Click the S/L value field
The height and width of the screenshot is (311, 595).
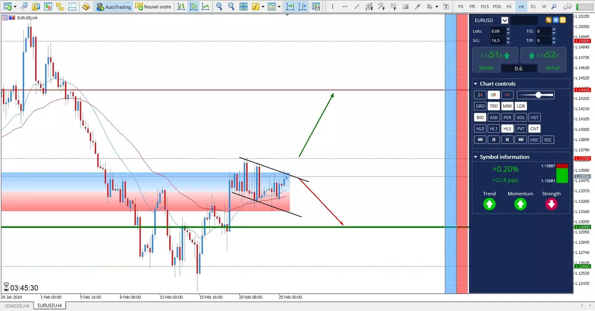coord(498,40)
